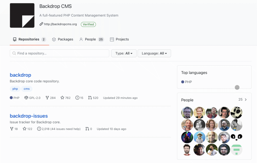Open the curly-haired woman avatar

(212, 125)
